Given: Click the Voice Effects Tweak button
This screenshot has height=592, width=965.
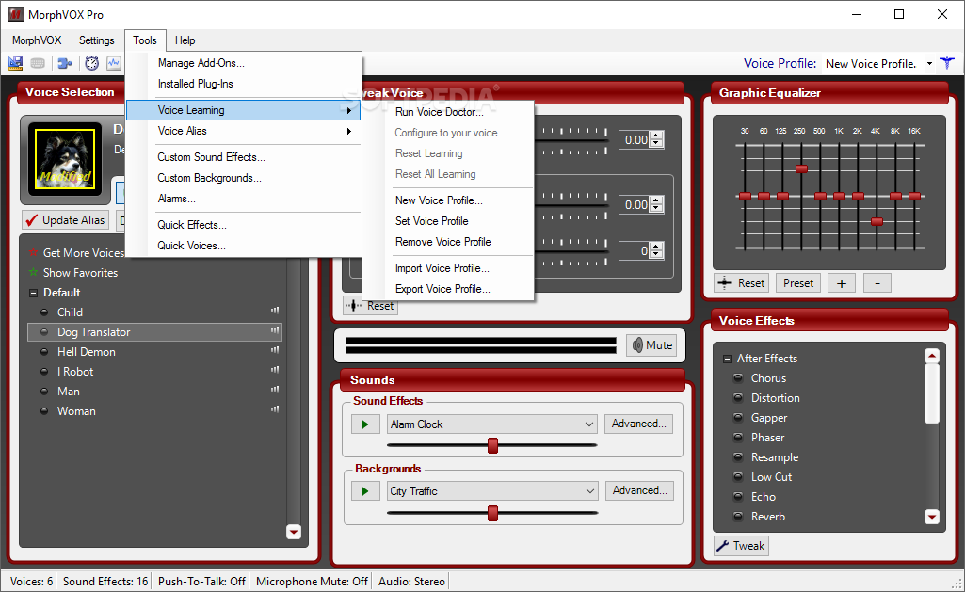Looking at the screenshot, I should click(742, 546).
